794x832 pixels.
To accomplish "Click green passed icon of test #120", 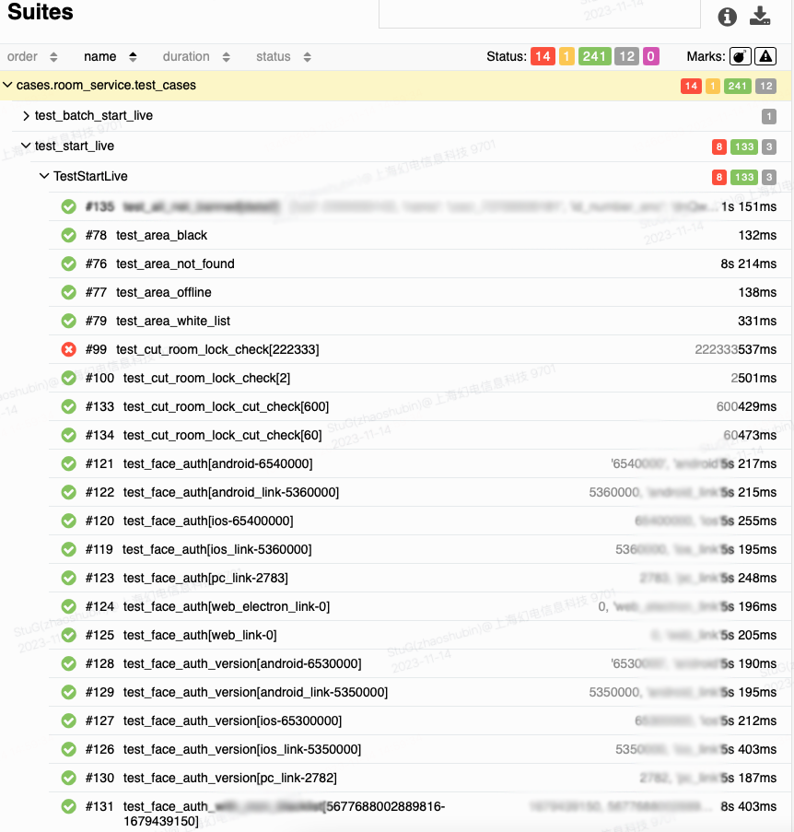I will [68, 521].
